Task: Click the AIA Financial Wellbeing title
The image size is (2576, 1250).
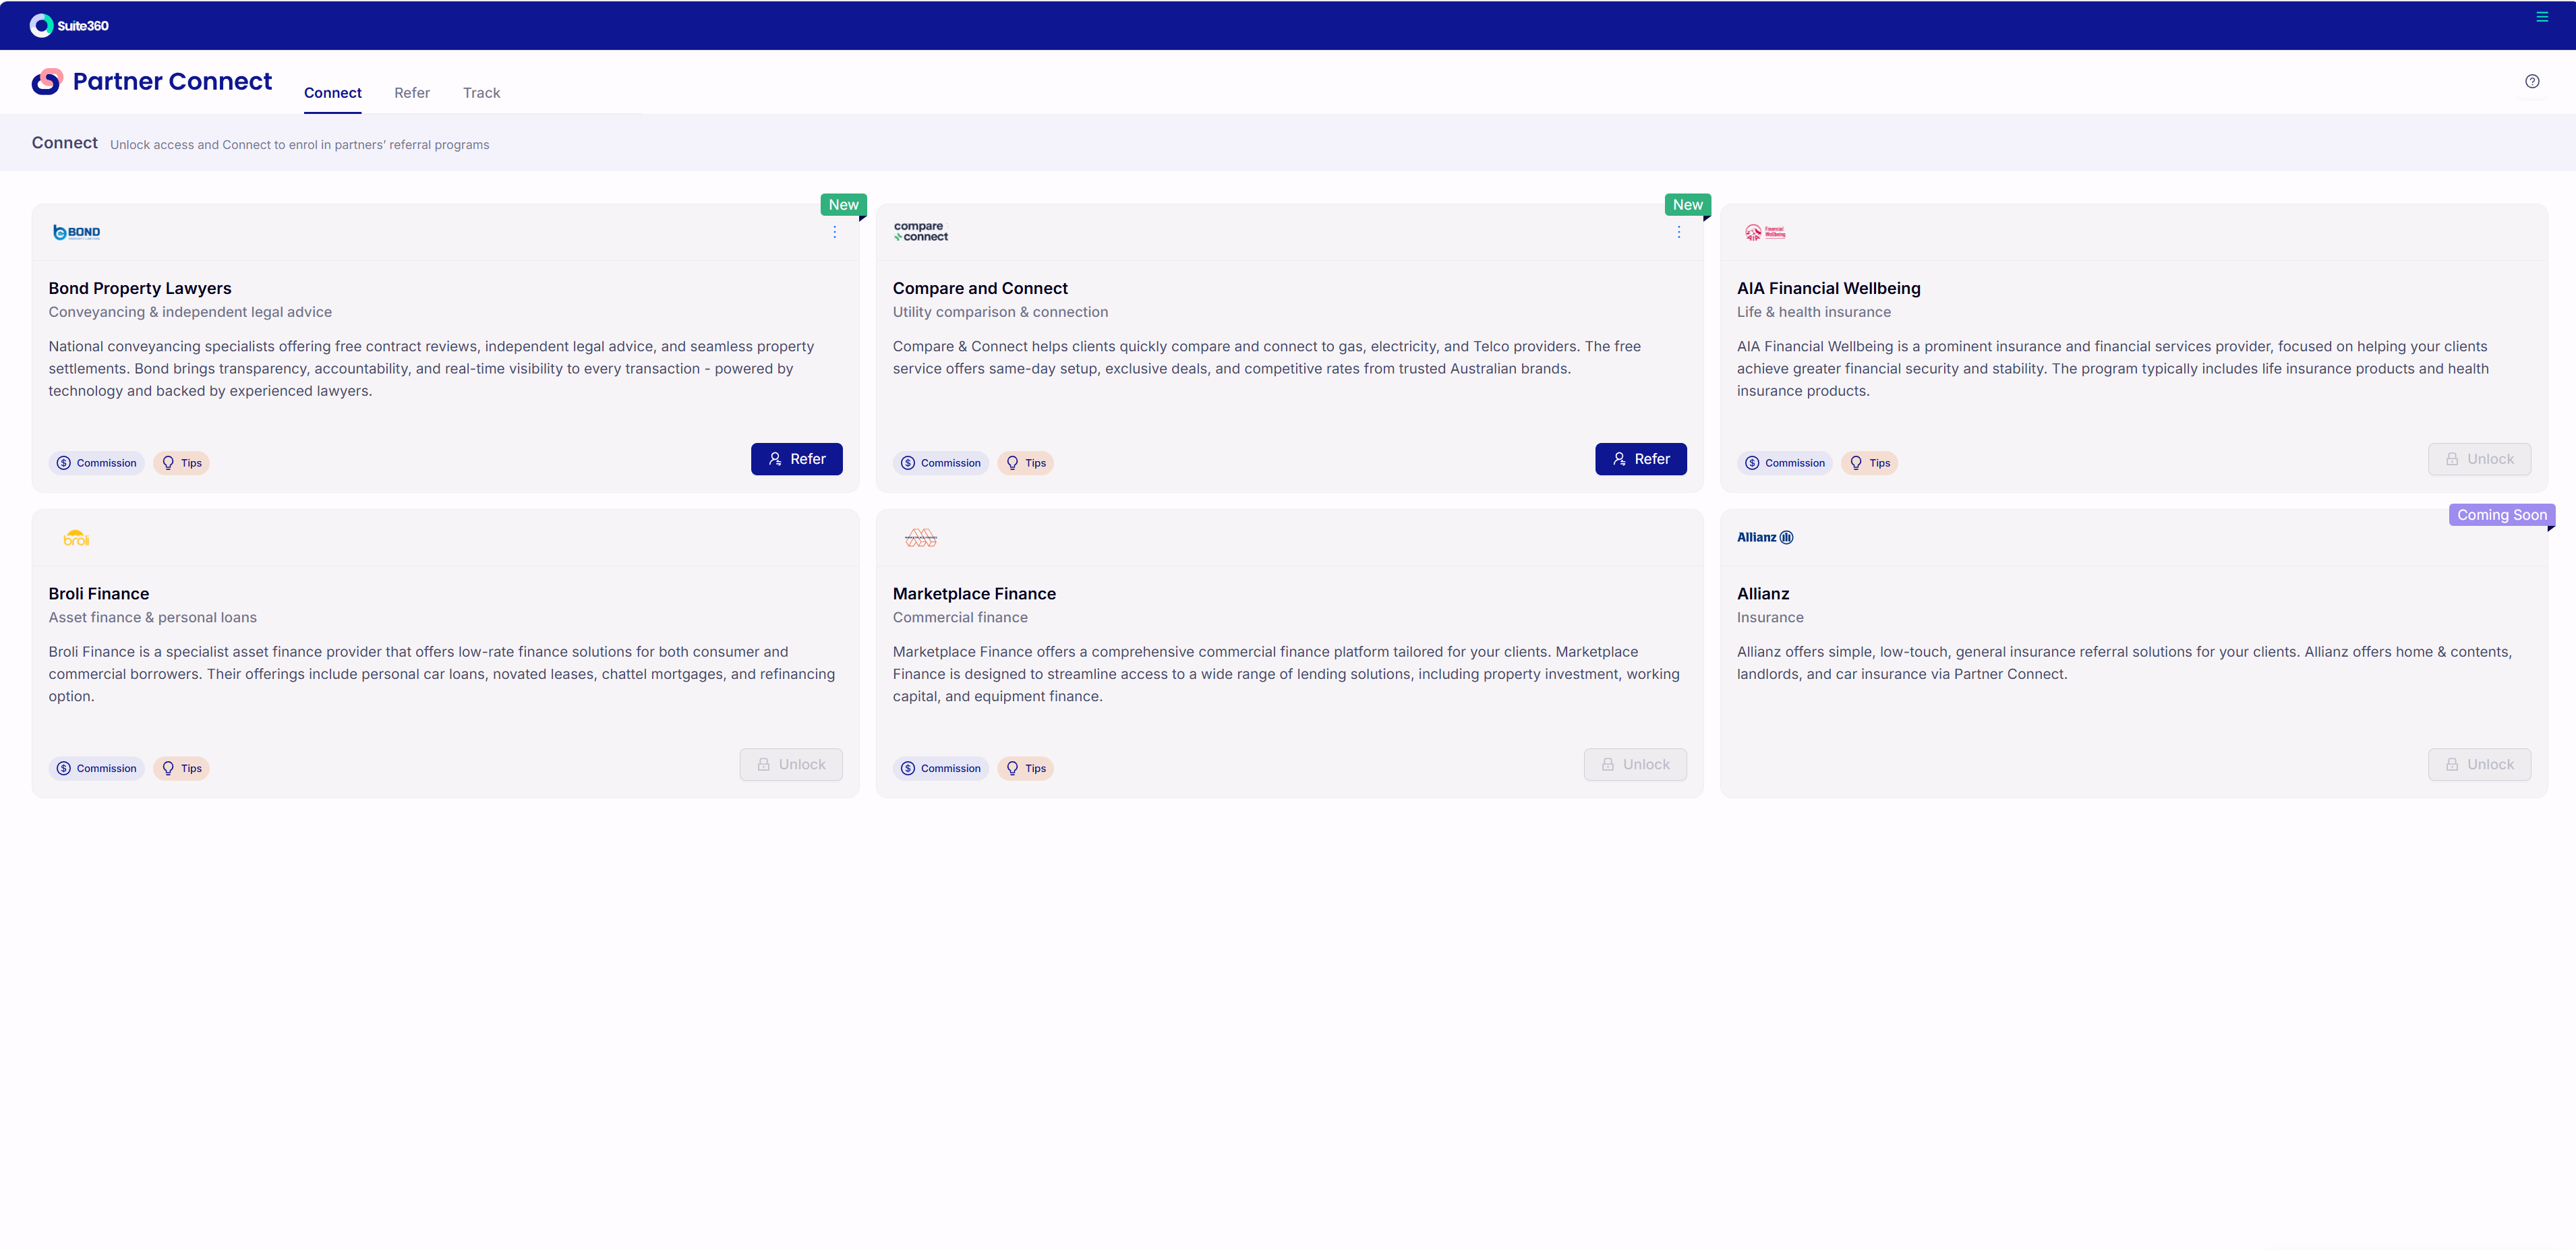Action: click(x=1828, y=288)
